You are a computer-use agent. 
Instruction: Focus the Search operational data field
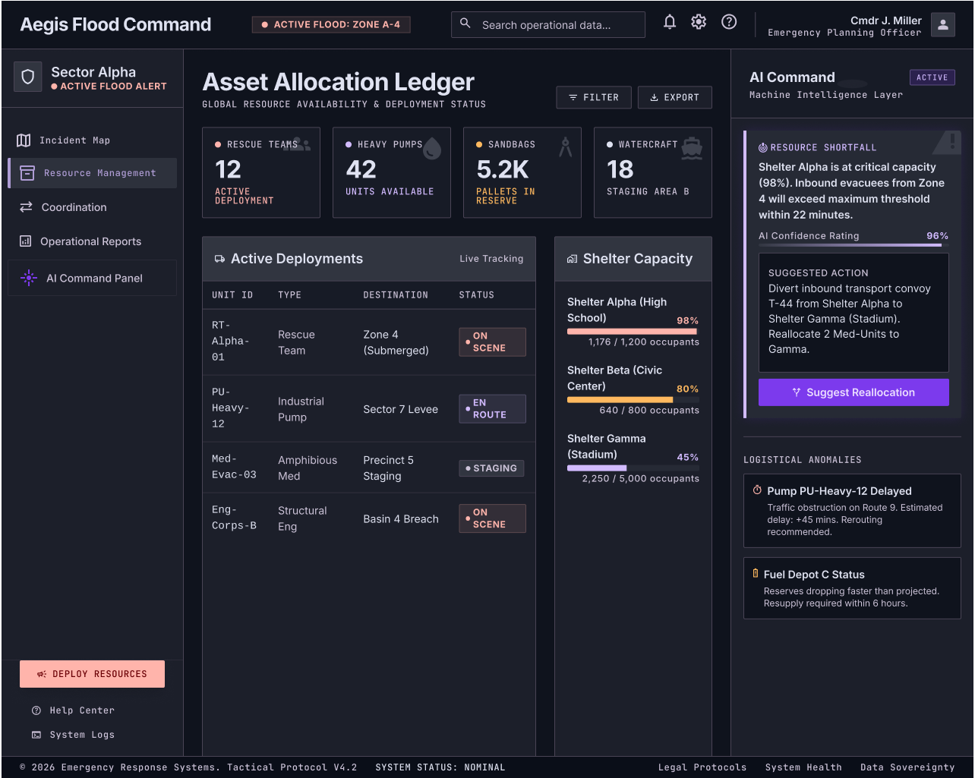pyautogui.click(x=548, y=24)
